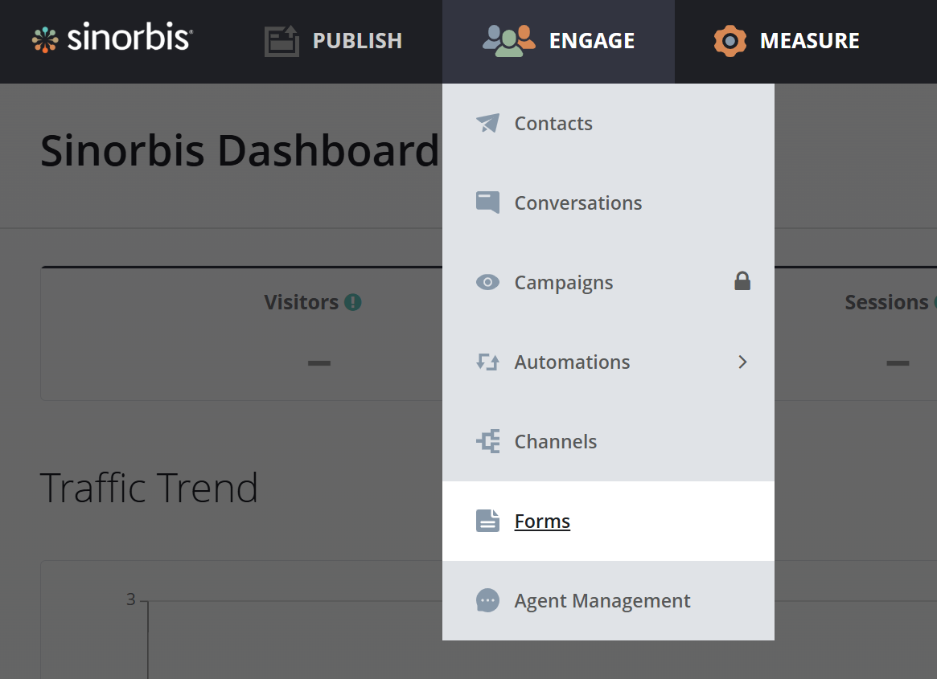Screen dimensions: 937x679
Task: Go to Agent Management
Action: pos(602,600)
